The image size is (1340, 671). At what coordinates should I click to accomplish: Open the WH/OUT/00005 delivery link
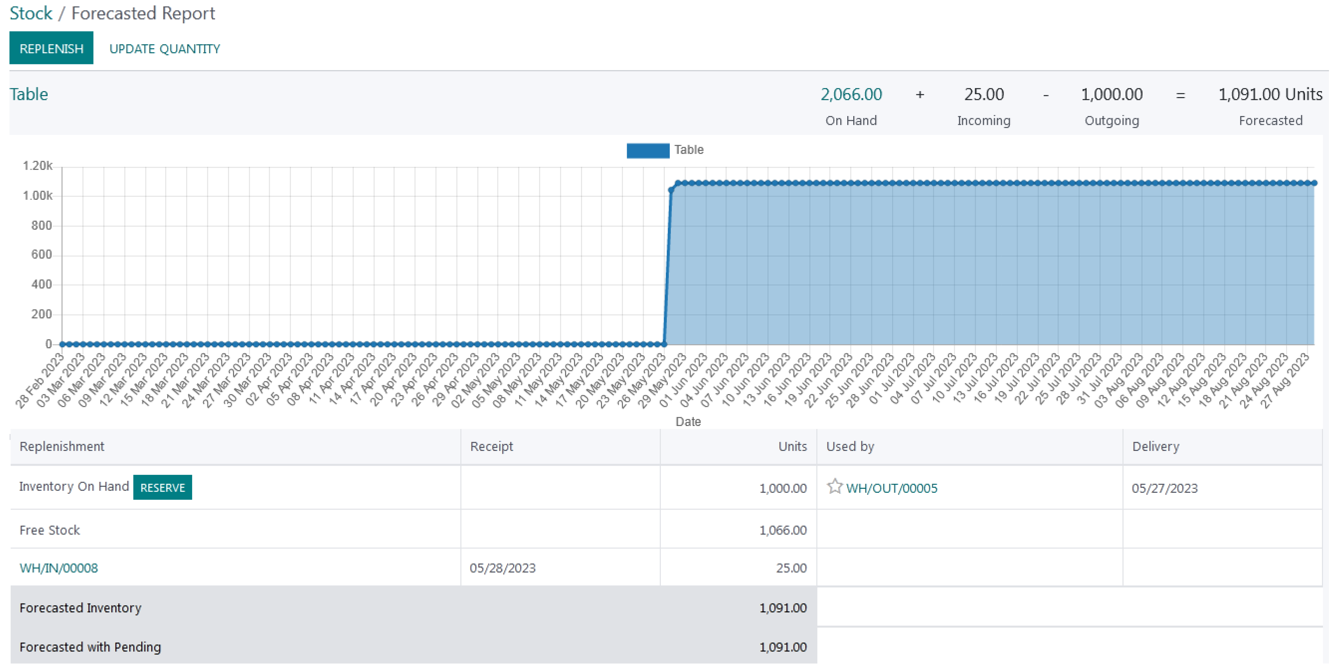tap(892, 488)
